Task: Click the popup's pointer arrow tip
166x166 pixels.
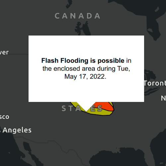Action: click(x=86, y=111)
